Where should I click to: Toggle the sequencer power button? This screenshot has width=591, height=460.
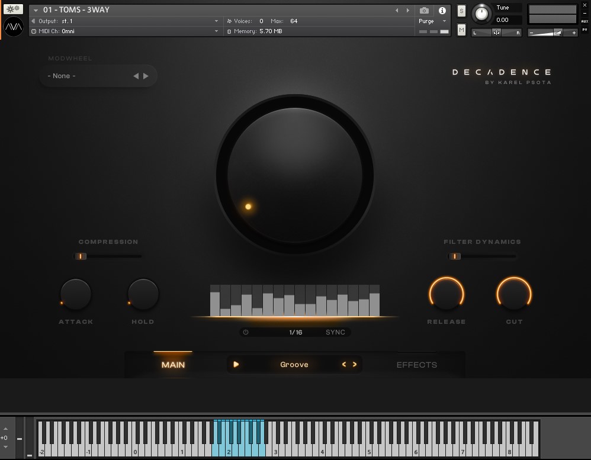246,332
